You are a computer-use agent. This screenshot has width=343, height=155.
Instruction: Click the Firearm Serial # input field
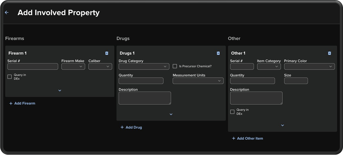pyautogui.click(x=33, y=66)
